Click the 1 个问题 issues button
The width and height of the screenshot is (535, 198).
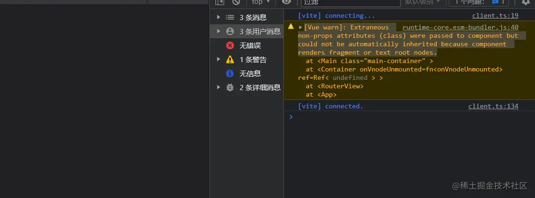click(x=478, y=2)
